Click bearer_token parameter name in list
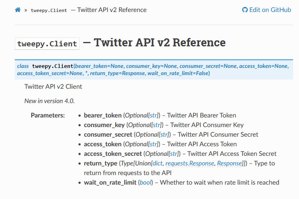 point(103,115)
